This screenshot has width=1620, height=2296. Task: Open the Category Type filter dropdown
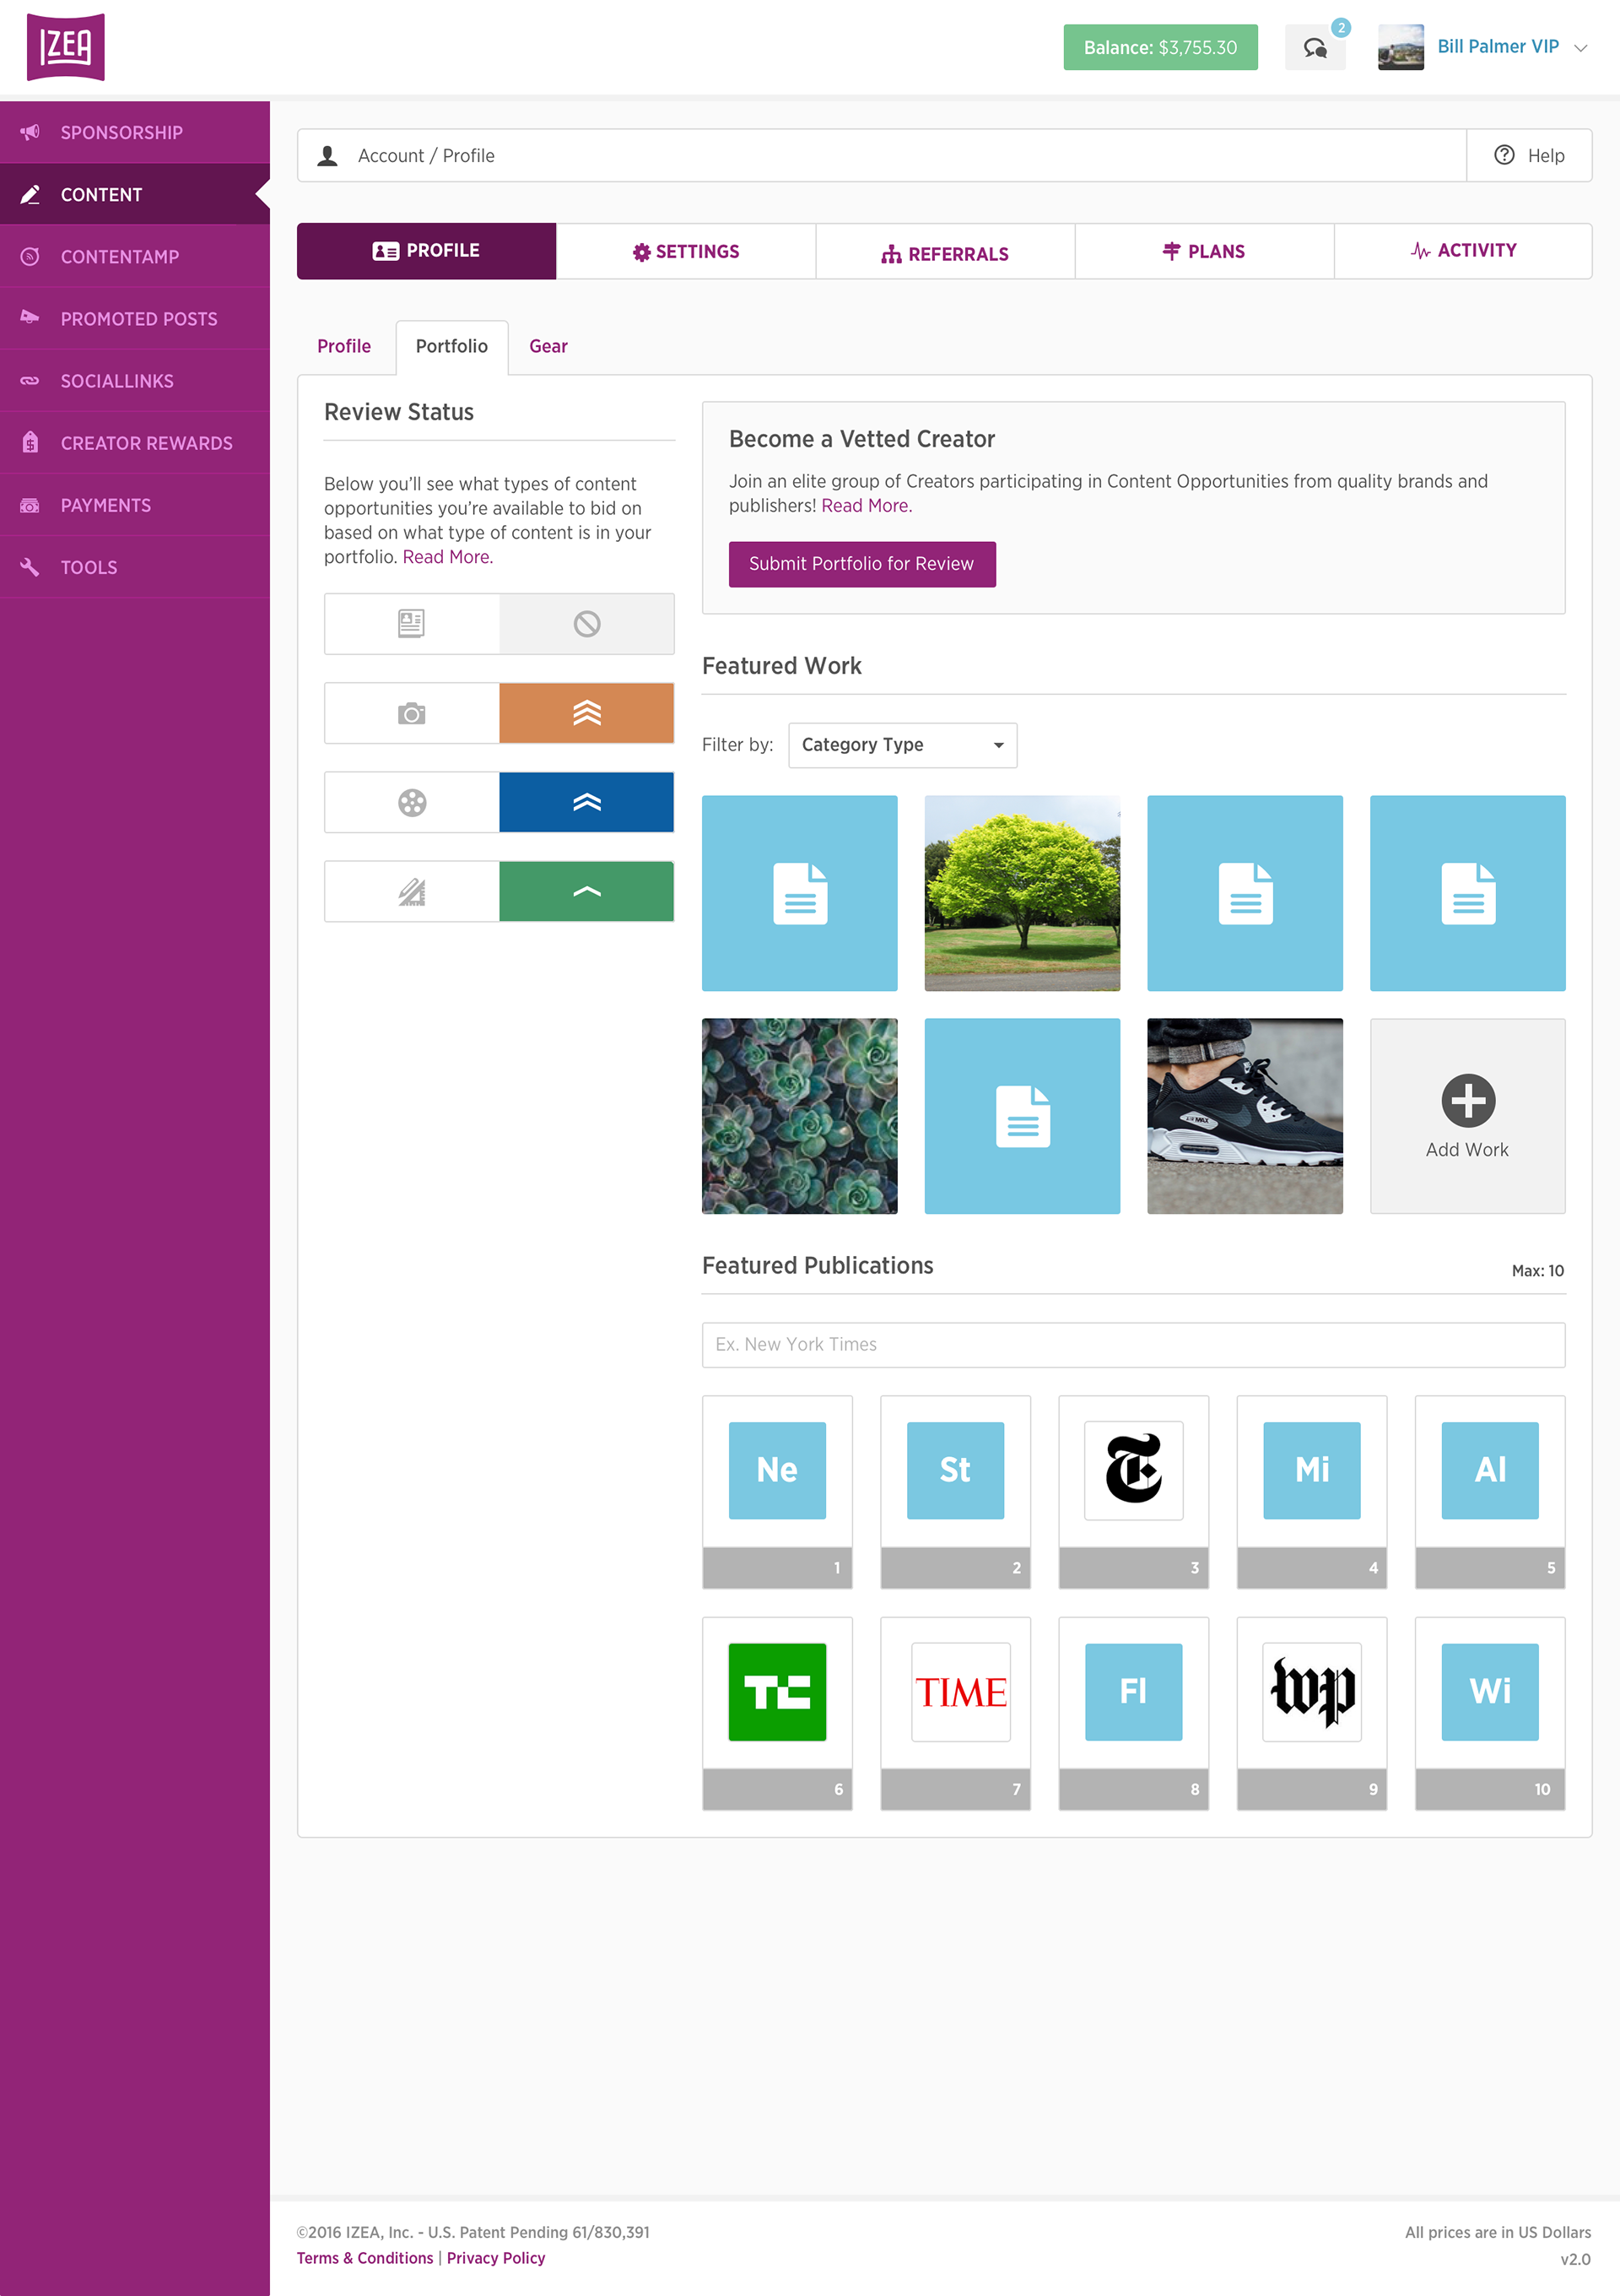click(x=903, y=745)
